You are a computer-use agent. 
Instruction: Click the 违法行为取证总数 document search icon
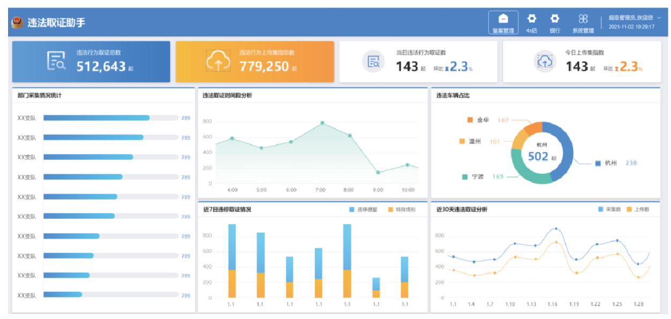56,62
